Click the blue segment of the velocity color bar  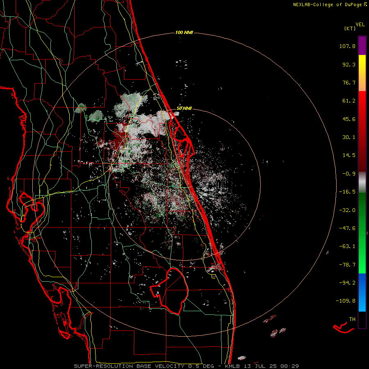tap(362, 292)
